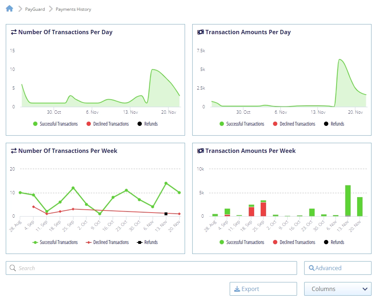Hide Declined Transactions in daily amounts chart legend
Screen dimensions: 378x300
294,124
